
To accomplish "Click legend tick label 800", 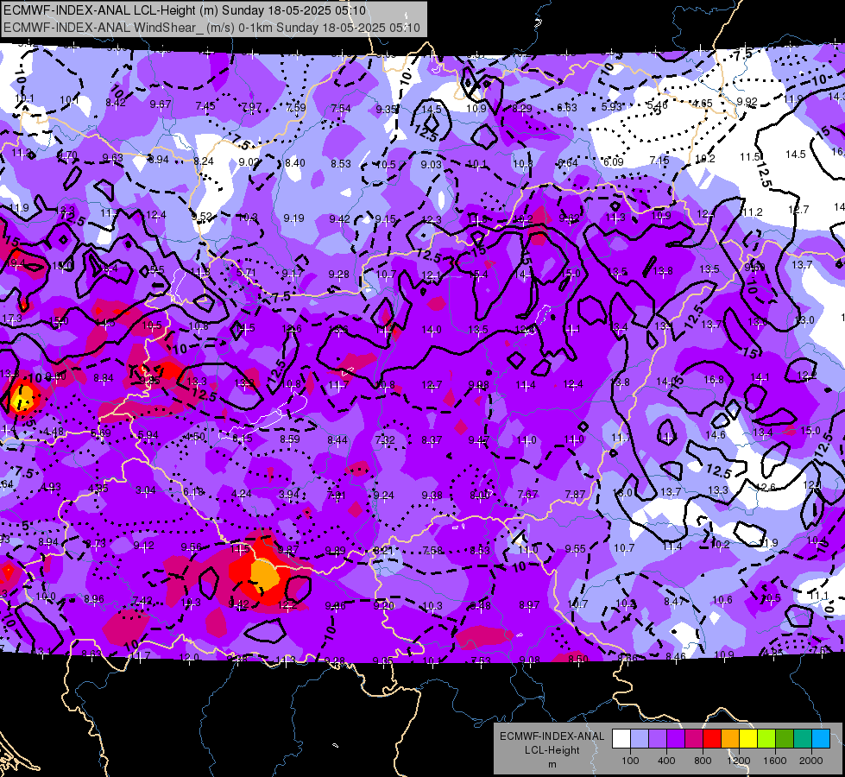I will coord(703,761).
